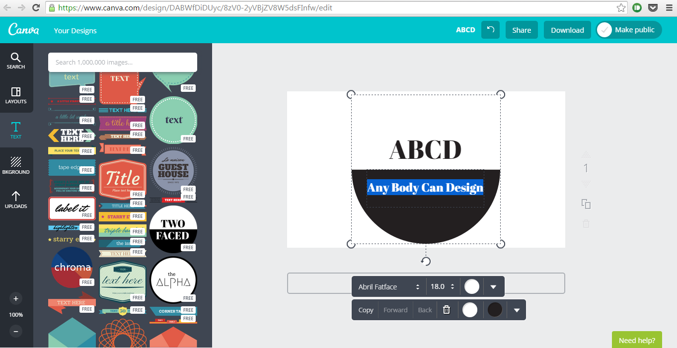Screen dimensions: 677x348
Task: Toggle the Make public switch
Action: (x=604, y=30)
